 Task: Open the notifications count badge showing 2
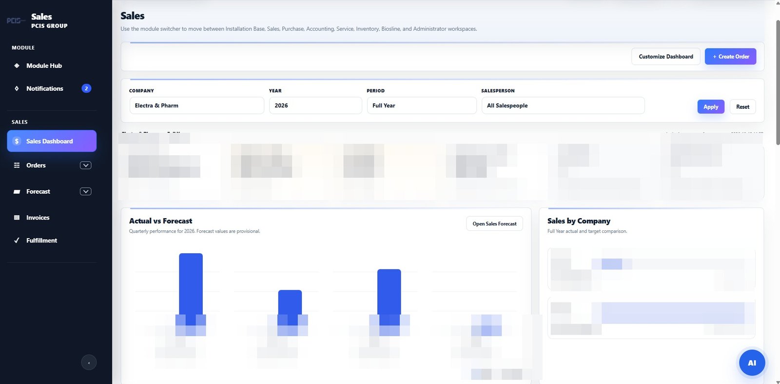[86, 88]
